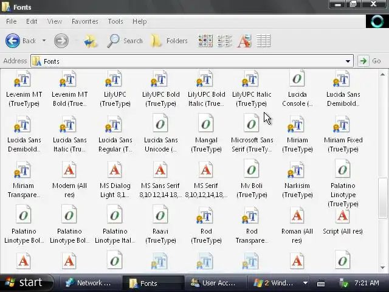The image size is (389, 292).
Task: Open the Windows start menu
Action: point(26,282)
